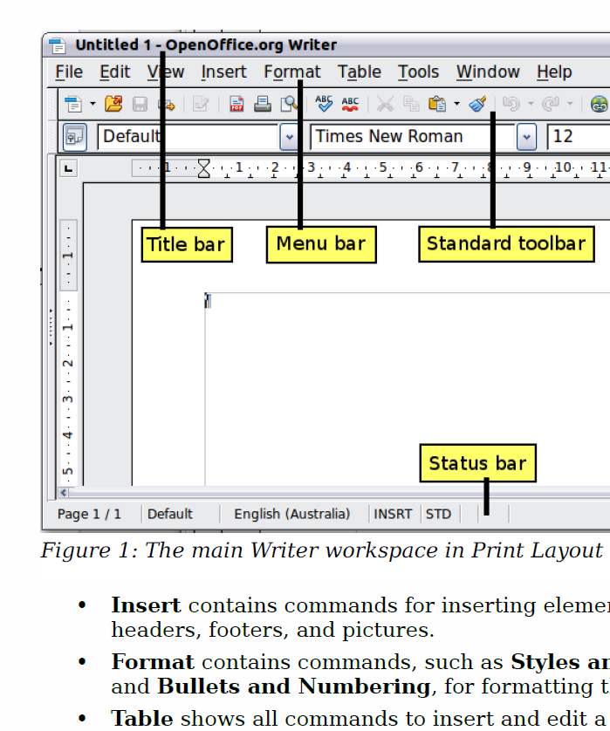Click the Default page style in status bar
The height and width of the screenshot is (731, 610).
tap(170, 514)
